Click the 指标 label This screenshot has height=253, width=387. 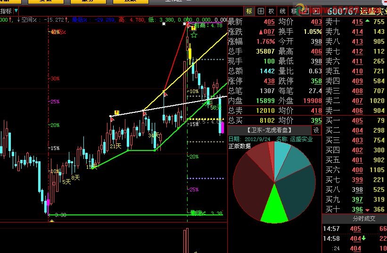pyautogui.click(x=6, y=11)
